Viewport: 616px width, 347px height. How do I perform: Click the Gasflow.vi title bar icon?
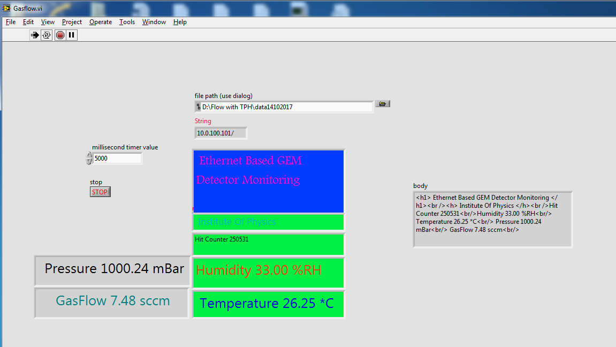pyautogui.click(x=6, y=8)
